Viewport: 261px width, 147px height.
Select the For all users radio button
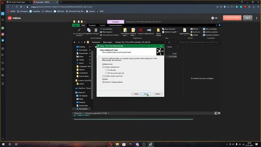(106, 70)
